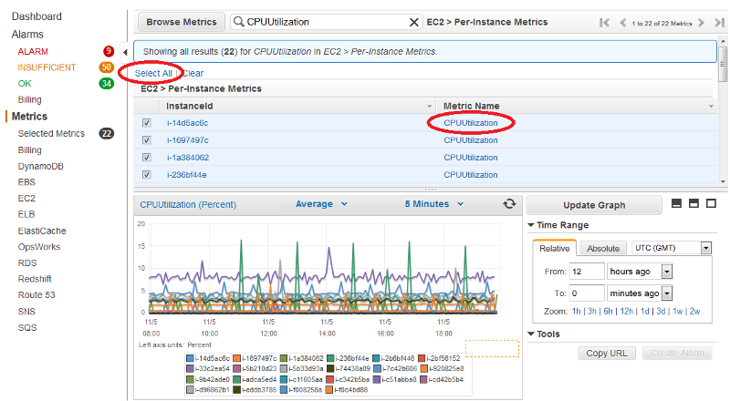730x401 pixels.
Task: Click the legend swatch for i-2bf58152
Action: pyautogui.click(x=422, y=358)
